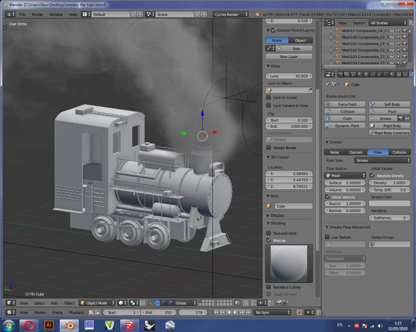Image resolution: width=416 pixels, height=332 pixels.
Task: Enable Rigid Body physics for the Cube
Action: (x=389, y=126)
